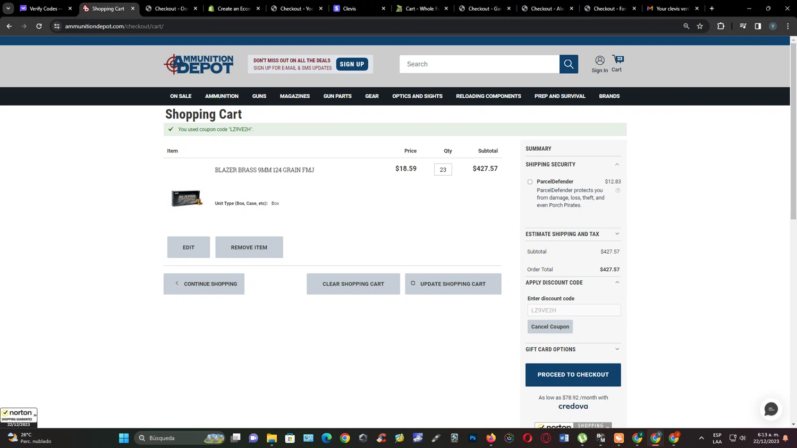The height and width of the screenshot is (448, 797).
Task: Open the Guns menu
Action: [x=259, y=96]
